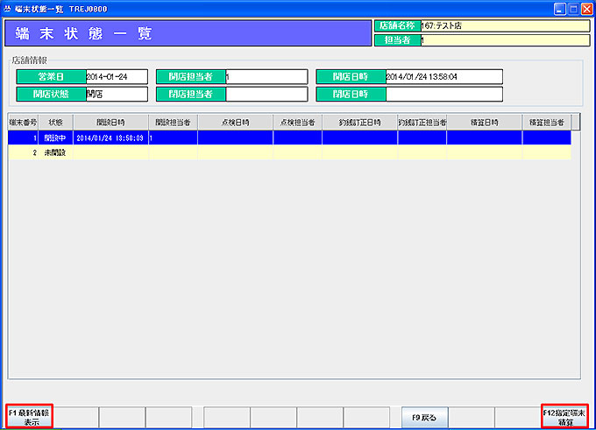Click the 開設日時 cell of terminal 1
The width and height of the screenshot is (596, 430).
click(x=110, y=137)
